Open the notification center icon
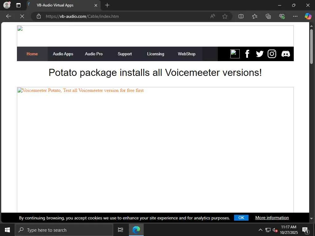 [305, 230]
